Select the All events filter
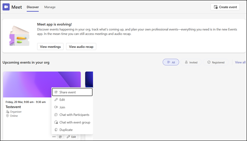 pos(171,62)
